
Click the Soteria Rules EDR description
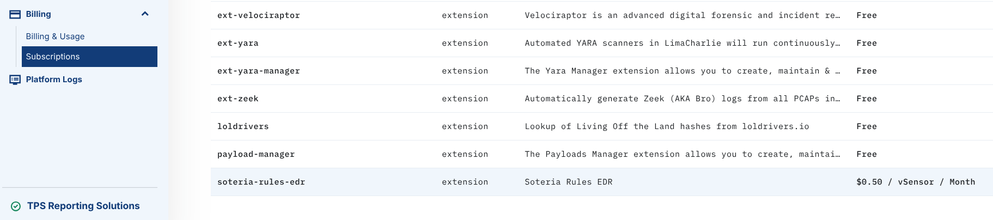568,182
